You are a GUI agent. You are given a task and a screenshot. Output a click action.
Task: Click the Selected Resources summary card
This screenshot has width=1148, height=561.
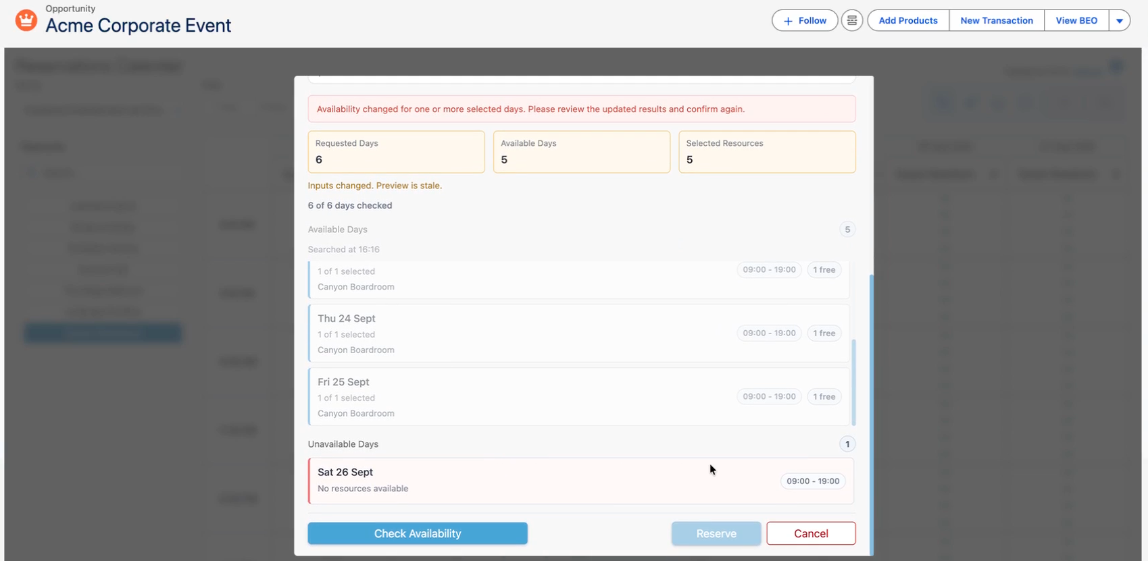point(767,152)
